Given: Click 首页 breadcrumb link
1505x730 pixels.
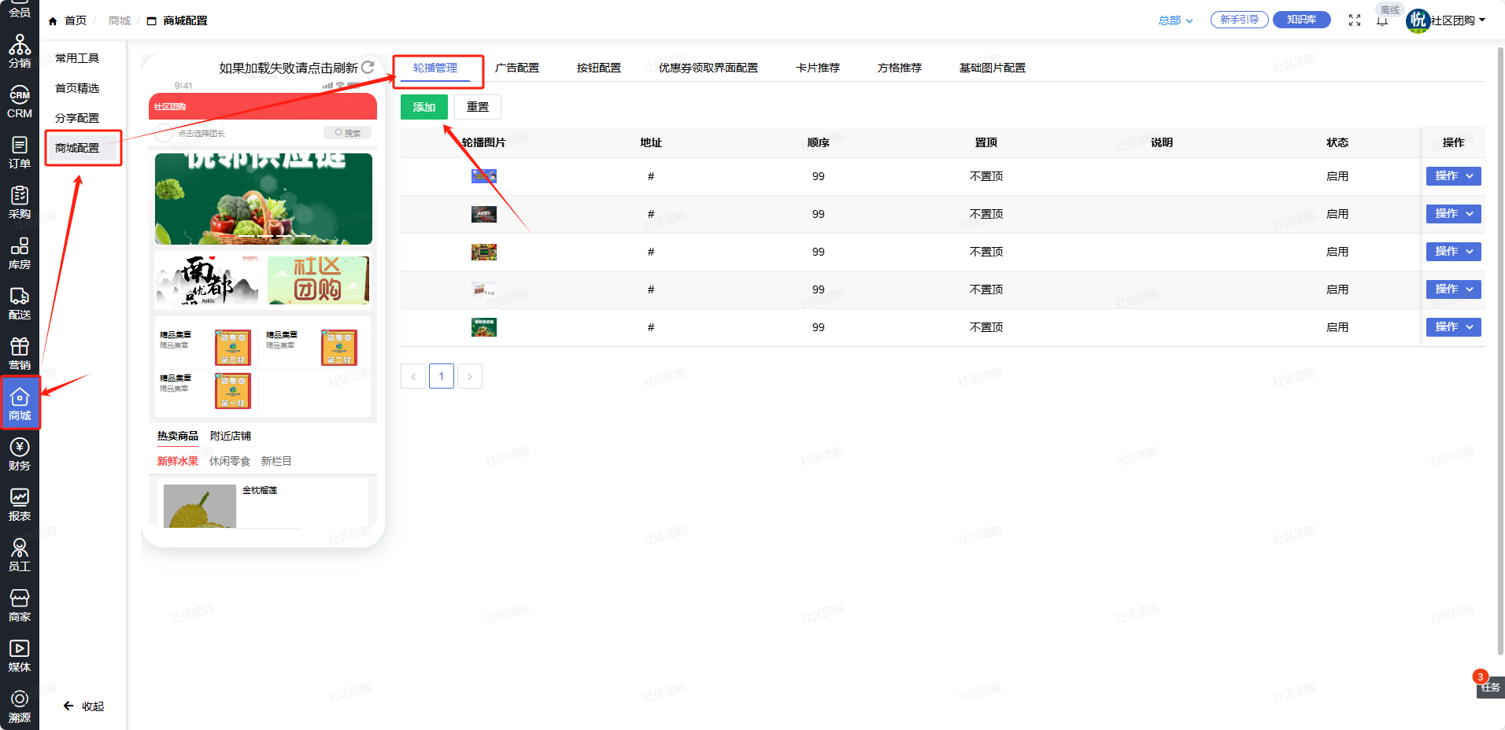Looking at the screenshot, I should tap(76, 21).
